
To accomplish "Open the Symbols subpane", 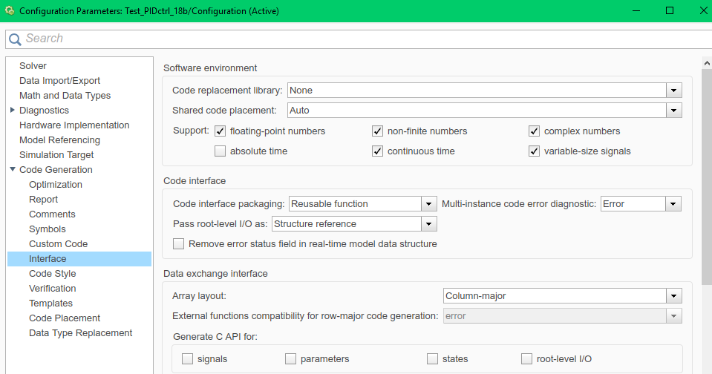I will click(x=48, y=229).
